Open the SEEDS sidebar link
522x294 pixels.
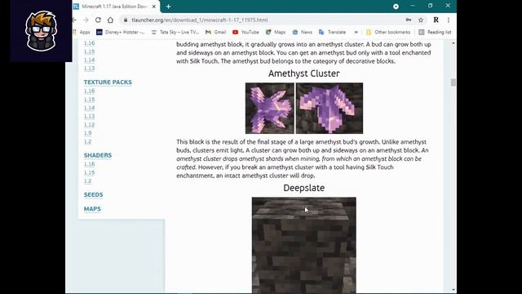(x=94, y=194)
